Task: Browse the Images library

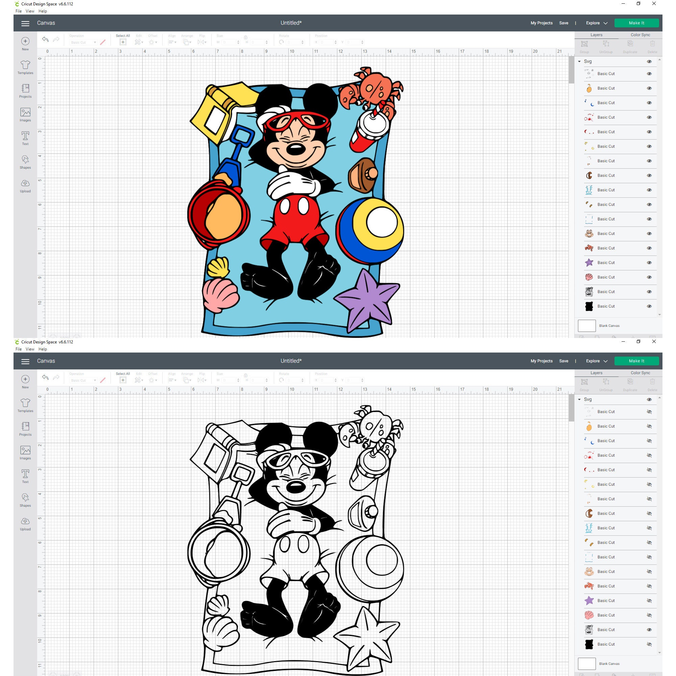Action: 25,115
